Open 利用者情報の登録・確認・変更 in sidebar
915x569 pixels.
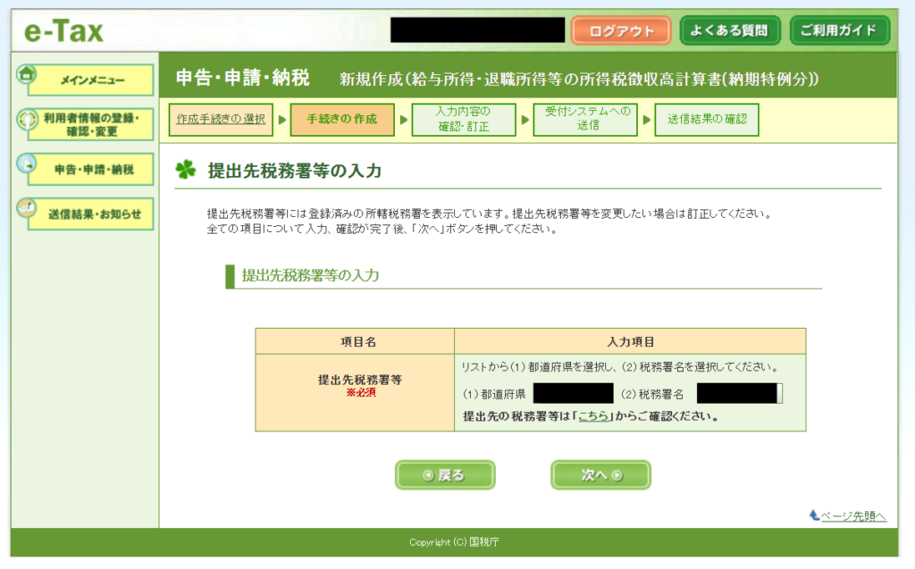click(x=91, y=124)
